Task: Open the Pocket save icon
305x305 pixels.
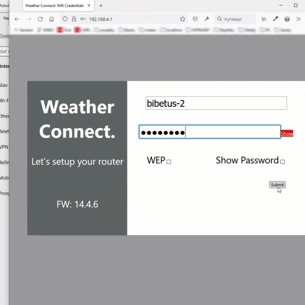Action: [x=195, y=19]
